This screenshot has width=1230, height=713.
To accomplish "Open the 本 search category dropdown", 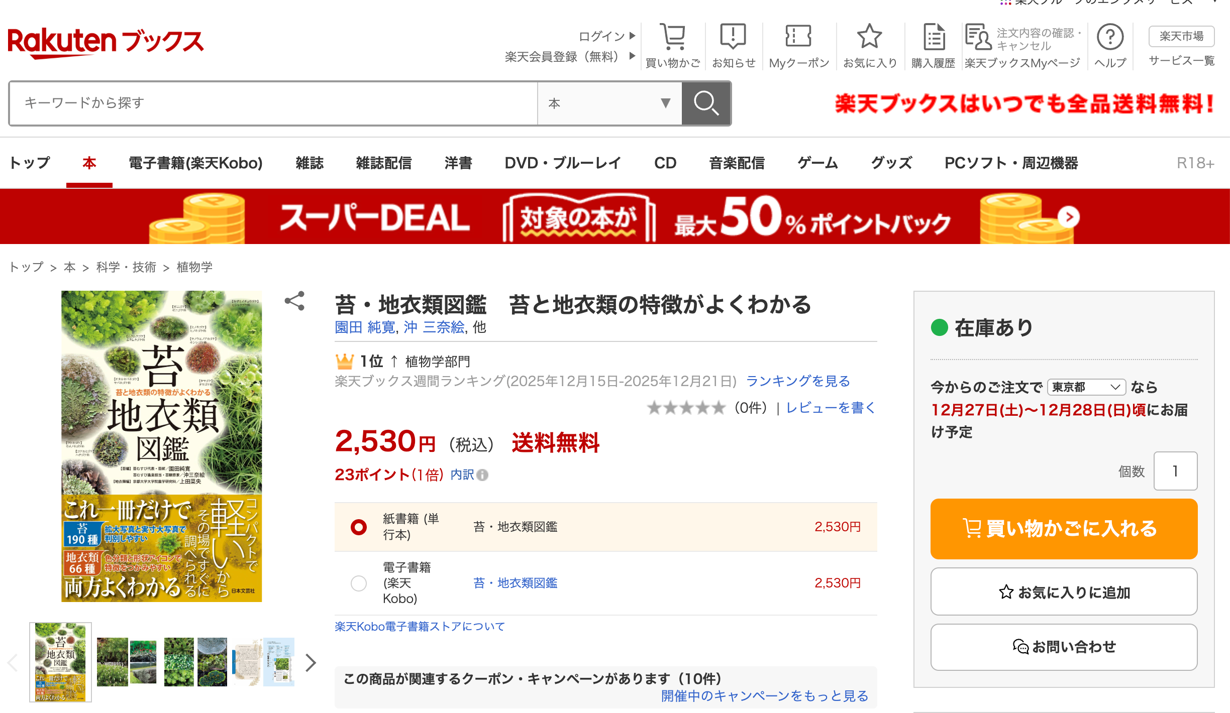I will [609, 103].
